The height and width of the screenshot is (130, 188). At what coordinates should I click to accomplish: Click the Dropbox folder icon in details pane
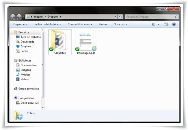coord(18,116)
